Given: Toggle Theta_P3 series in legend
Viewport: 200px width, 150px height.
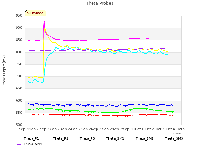Looking at the screenshot, I should coord(84,138).
